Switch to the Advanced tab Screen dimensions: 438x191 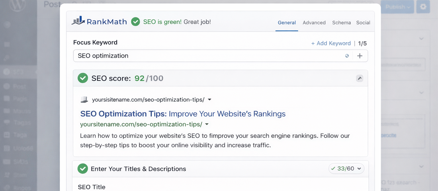point(314,23)
